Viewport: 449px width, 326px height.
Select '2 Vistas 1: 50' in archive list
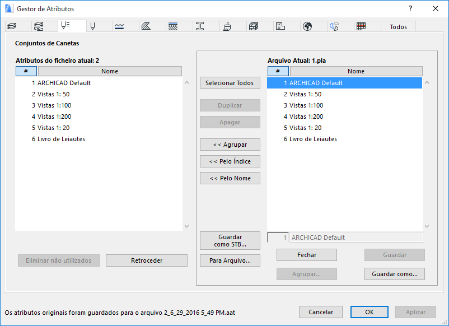click(x=345, y=94)
